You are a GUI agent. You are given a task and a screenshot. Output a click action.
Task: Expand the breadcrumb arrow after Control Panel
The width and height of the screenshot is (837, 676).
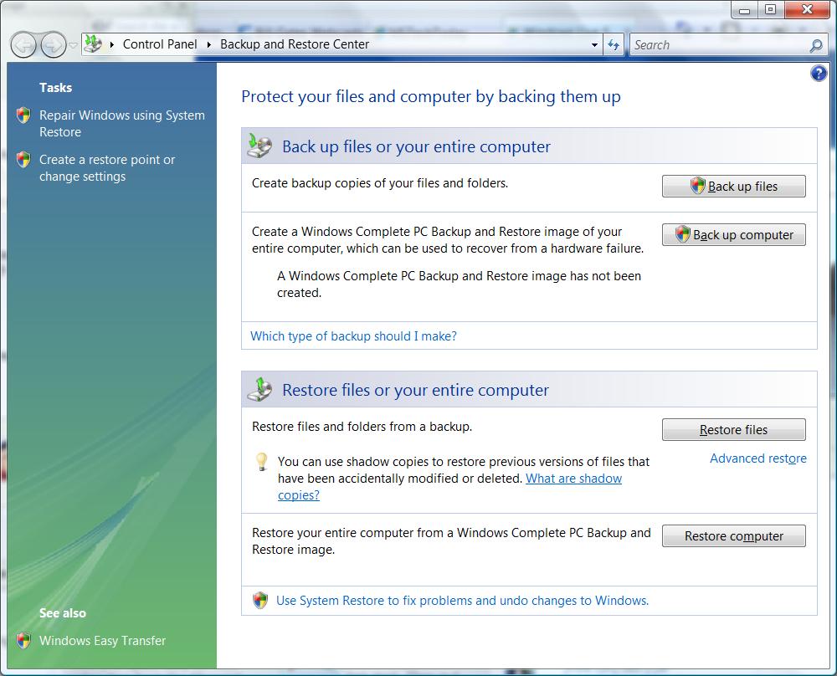pyautogui.click(x=208, y=45)
